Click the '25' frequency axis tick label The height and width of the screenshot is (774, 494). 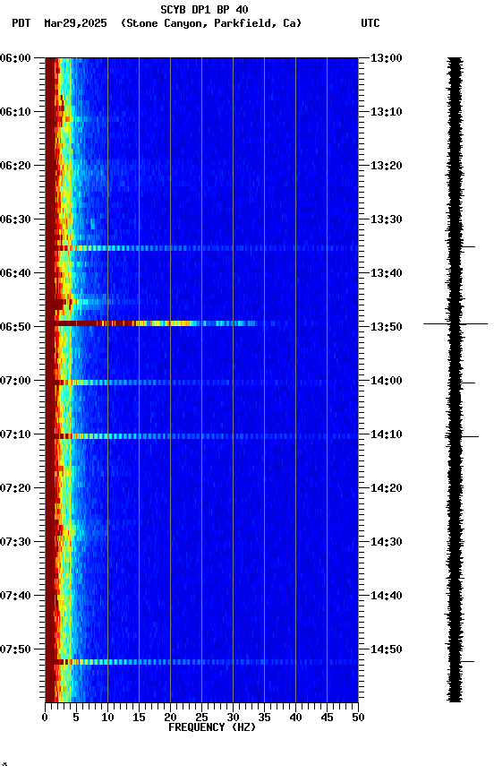pyautogui.click(x=201, y=718)
